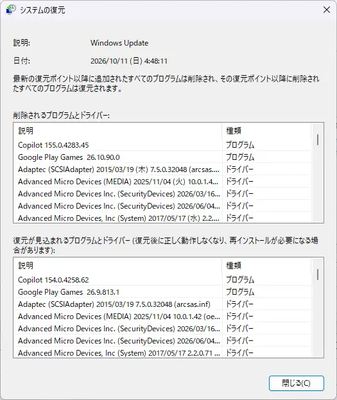Click the 復元が見込まれる list scrollbar thumb
337x400 pixels.
(x=318, y=275)
